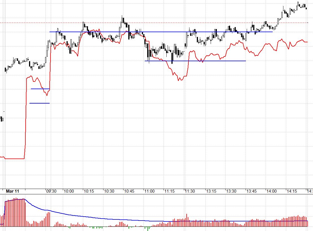Select the 14:15 time axis label
313x231 pixels.
pos(292,191)
